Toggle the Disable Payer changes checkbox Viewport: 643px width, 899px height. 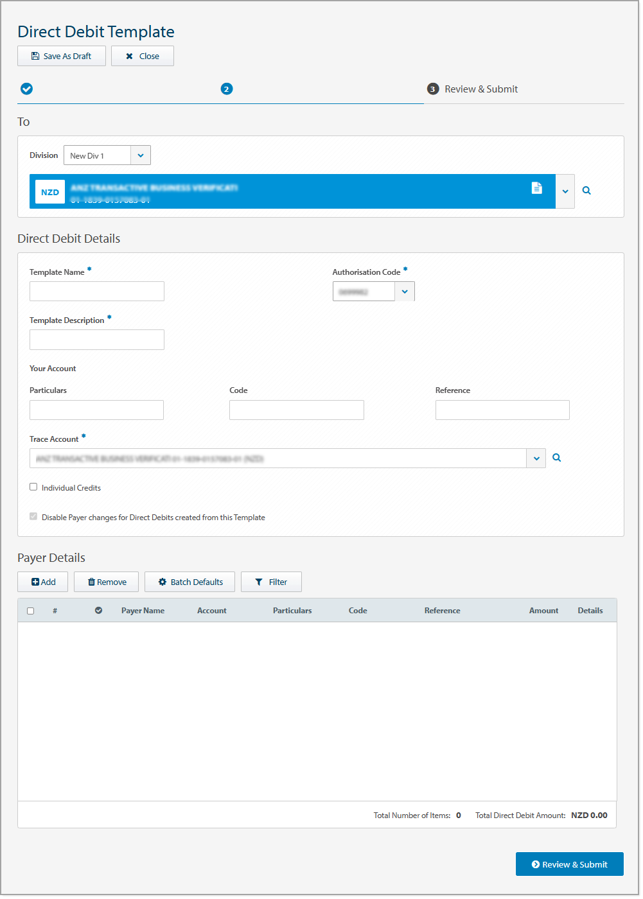coord(33,516)
